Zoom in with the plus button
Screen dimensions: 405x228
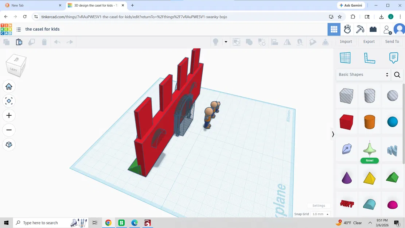9,116
